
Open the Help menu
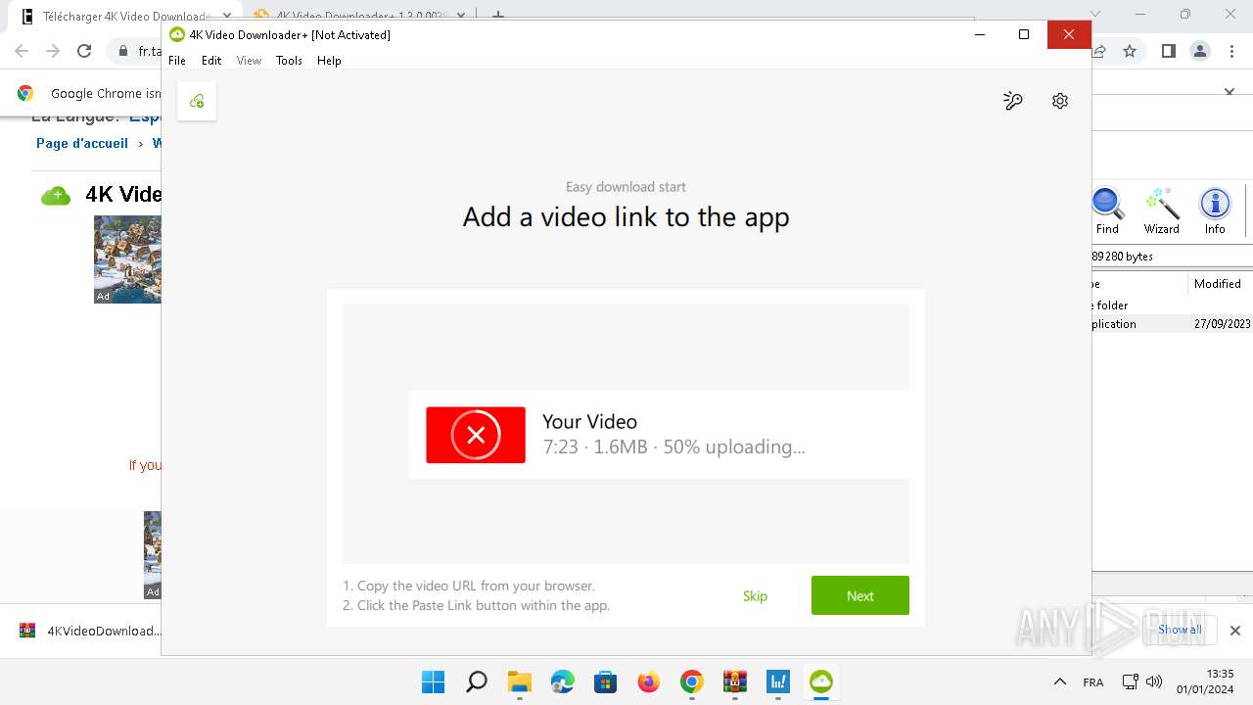coord(329,61)
